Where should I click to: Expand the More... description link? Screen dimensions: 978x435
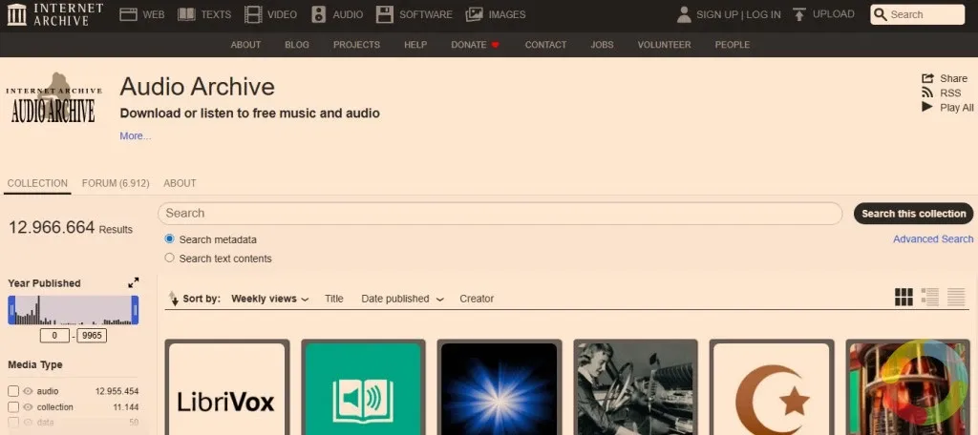136,135
